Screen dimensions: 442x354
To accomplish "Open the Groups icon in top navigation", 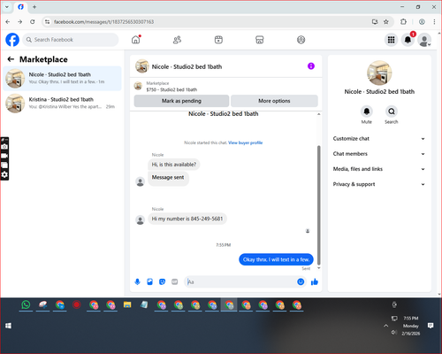I will tap(301, 40).
